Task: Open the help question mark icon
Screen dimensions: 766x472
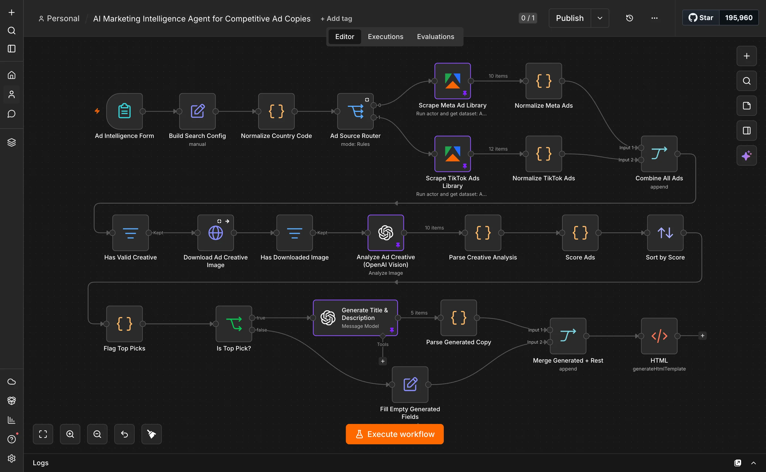Action: tap(12, 439)
